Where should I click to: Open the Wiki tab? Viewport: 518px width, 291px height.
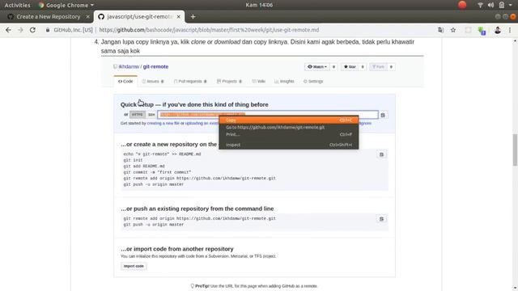tap(259, 81)
